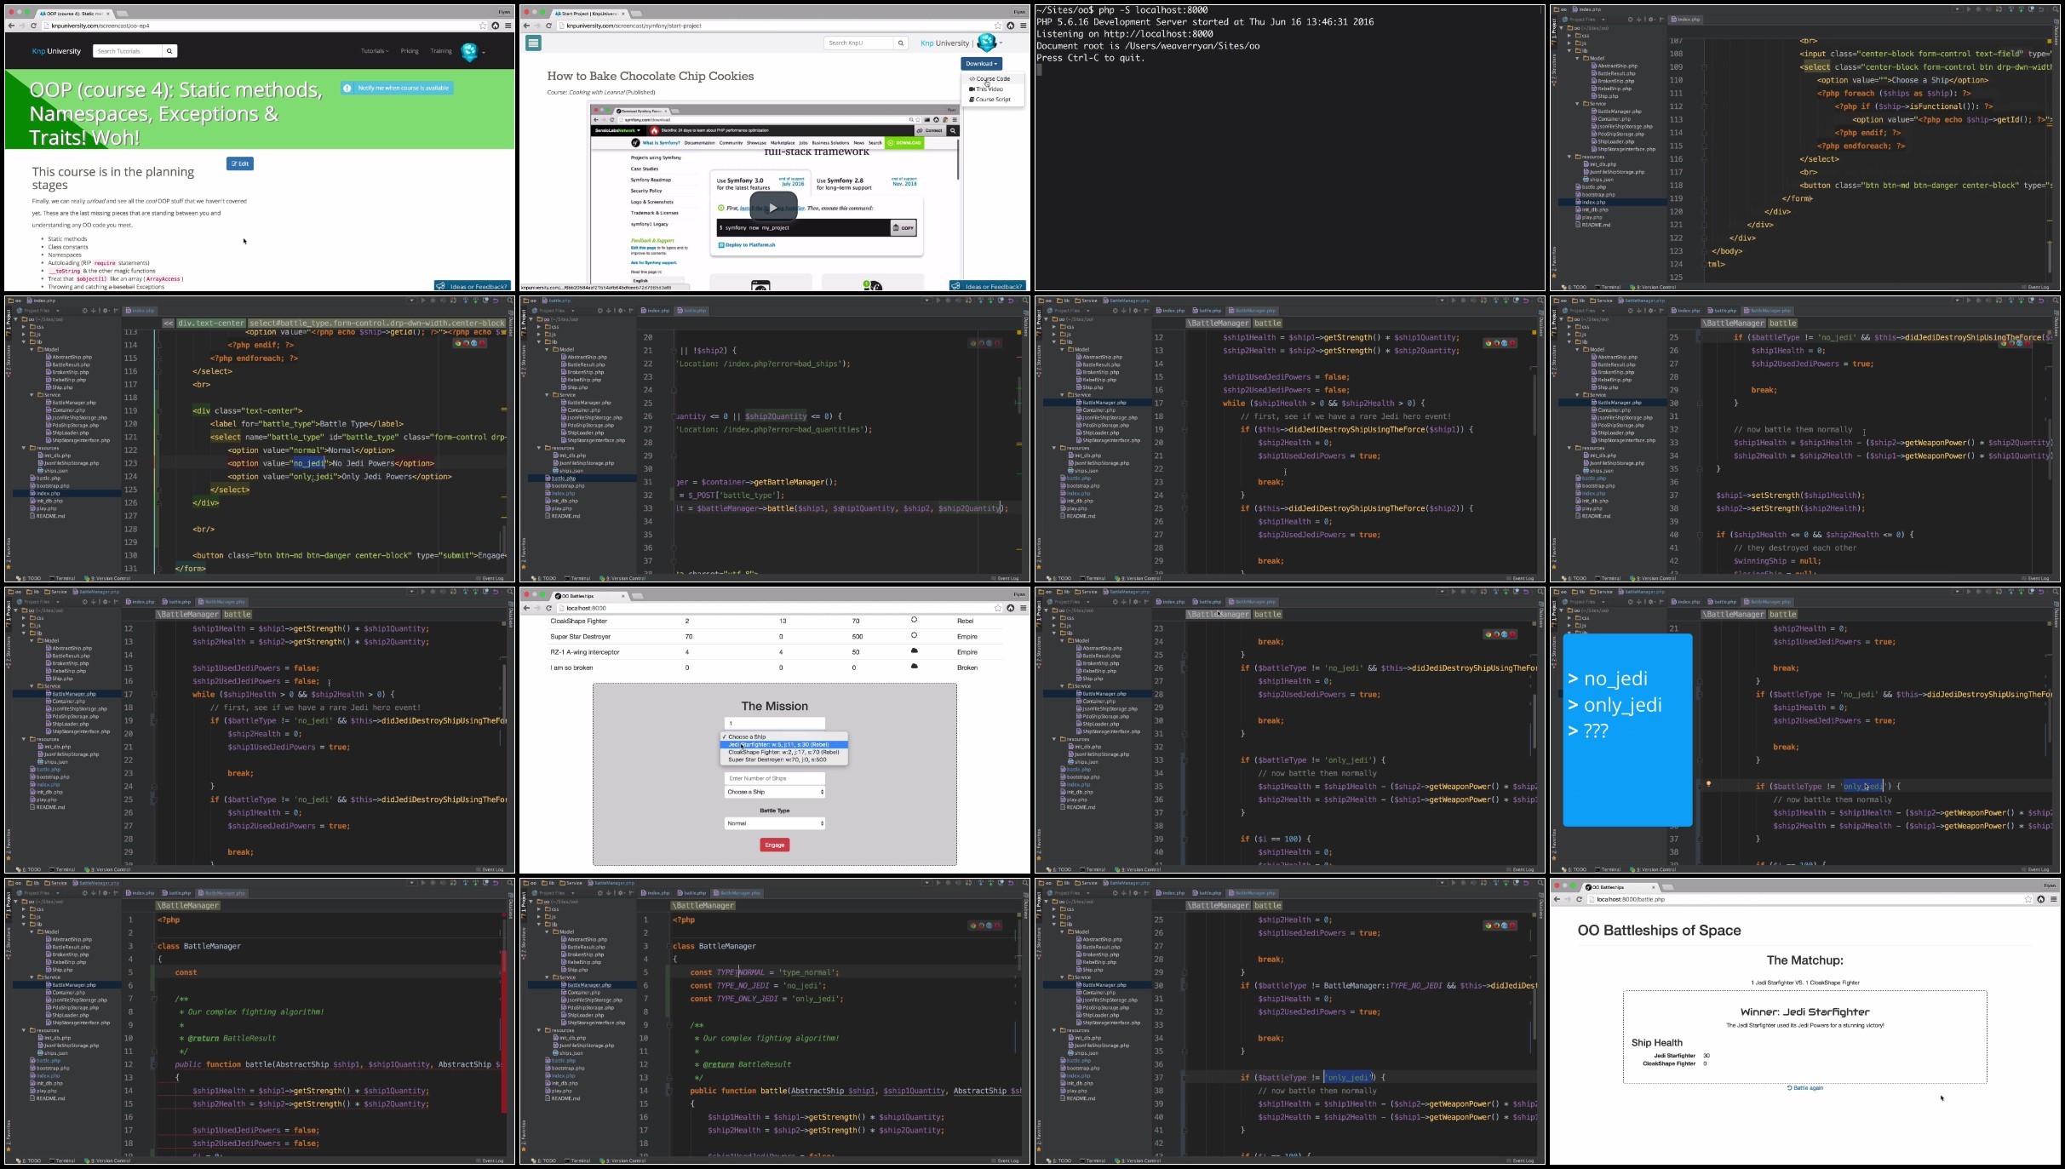The width and height of the screenshot is (2065, 1169).
Task: Choose 'Course Script' from the Download menu
Action: 989,100
